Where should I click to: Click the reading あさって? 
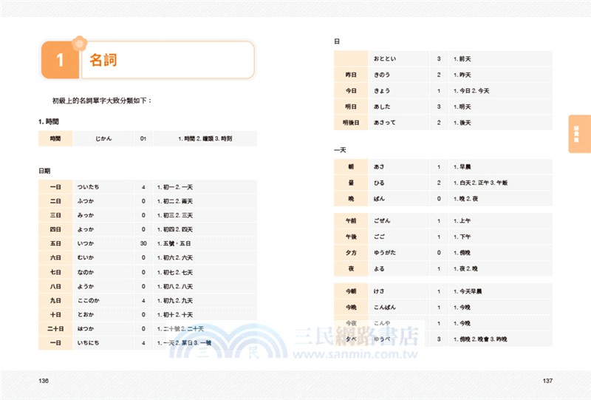(x=385, y=123)
